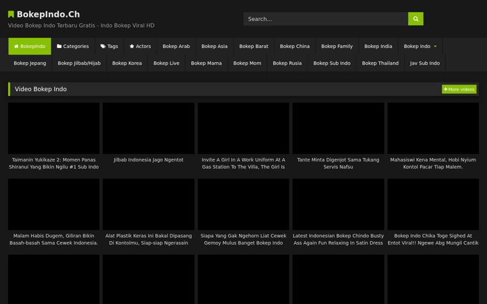Click the green bookmark logo icon

11,14
